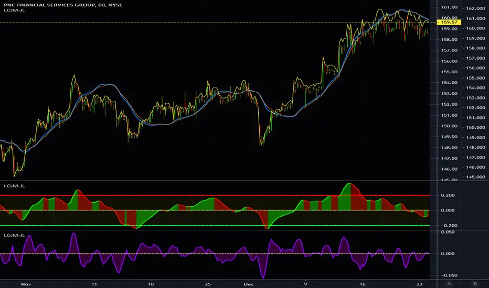Select the green dashed lower threshold line
The width and height of the screenshot is (489, 288).
coord(210,226)
